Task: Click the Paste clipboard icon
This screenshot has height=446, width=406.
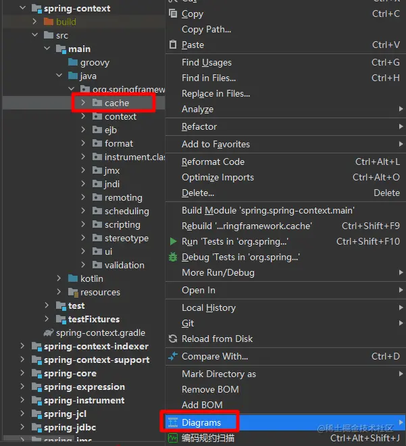Action: click(x=173, y=45)
